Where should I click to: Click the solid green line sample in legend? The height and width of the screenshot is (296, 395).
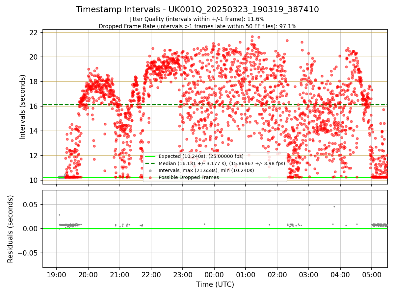[x=150, y=157]
